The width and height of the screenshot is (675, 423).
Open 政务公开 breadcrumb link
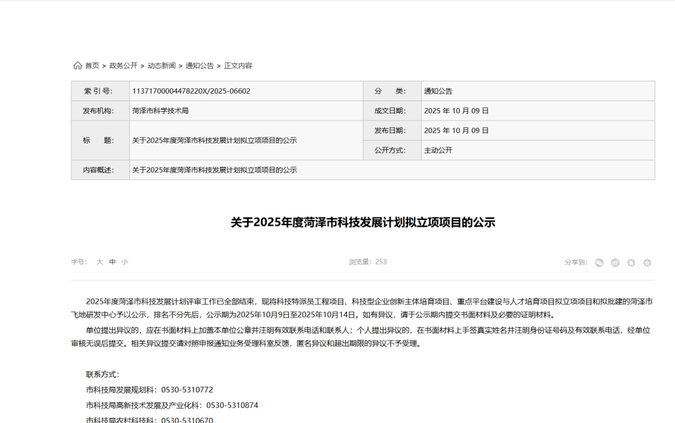(123, 66)
